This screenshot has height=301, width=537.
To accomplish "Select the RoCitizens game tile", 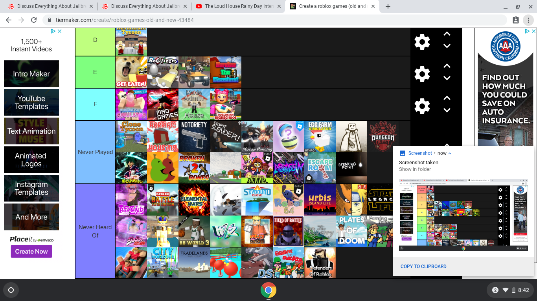I will coord(163,72).
